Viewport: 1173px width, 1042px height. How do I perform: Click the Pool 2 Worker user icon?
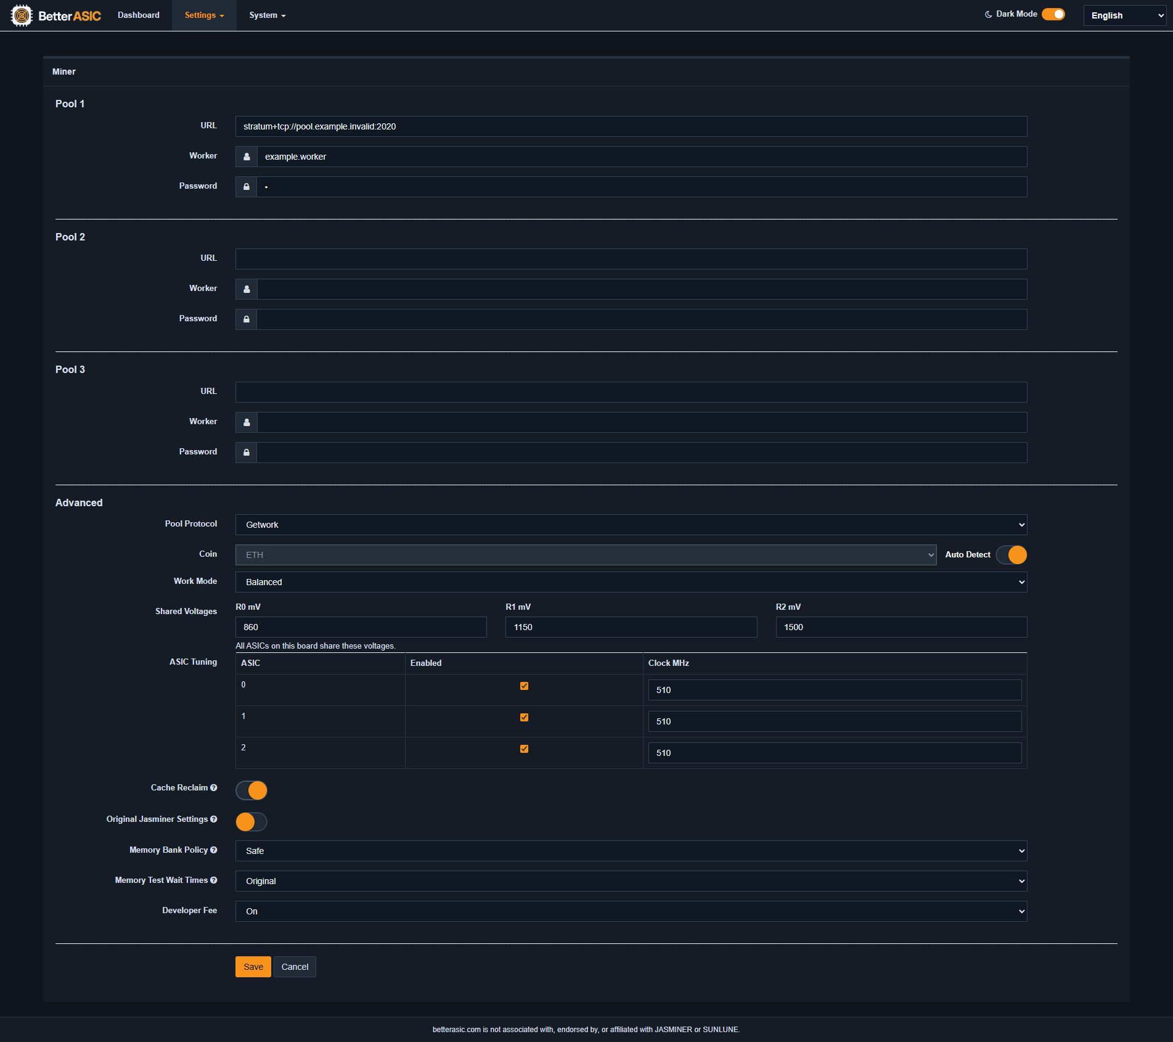click(247, 289)
